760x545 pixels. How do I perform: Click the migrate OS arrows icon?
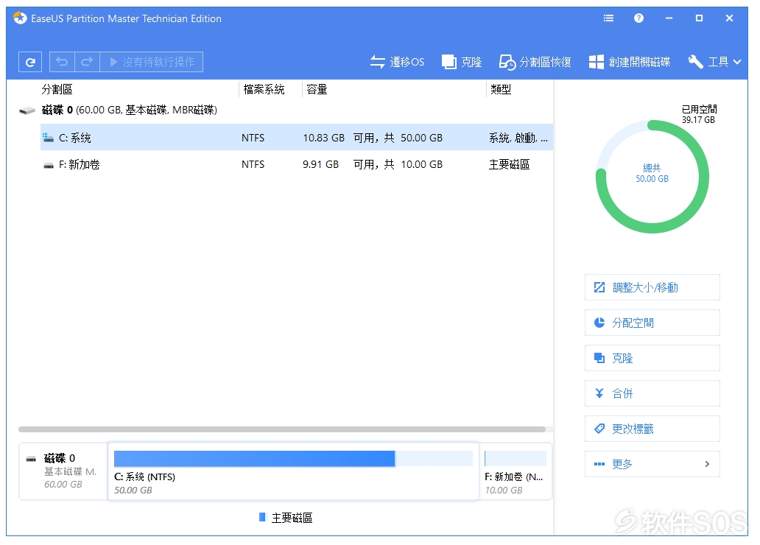pyautogui.click(x=378, y=62)
